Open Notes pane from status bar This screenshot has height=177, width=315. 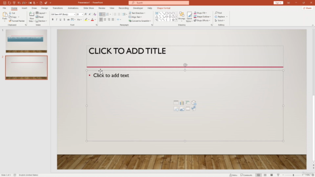click(233, 175)
